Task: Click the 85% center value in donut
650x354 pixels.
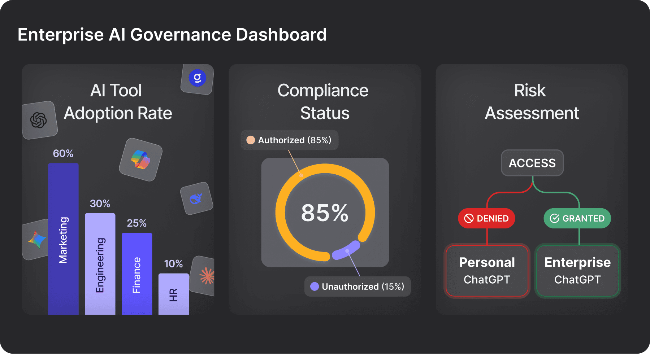Action: [325, 213]
